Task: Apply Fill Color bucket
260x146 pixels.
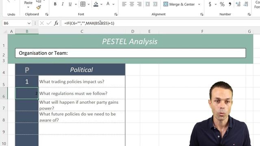Action: 96,4
